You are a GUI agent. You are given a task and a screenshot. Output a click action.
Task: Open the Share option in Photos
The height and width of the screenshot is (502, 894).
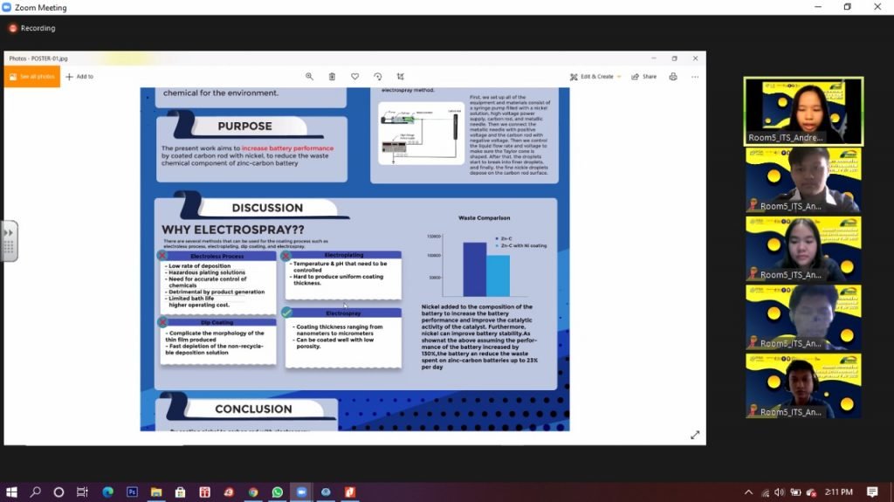(644, 77)
